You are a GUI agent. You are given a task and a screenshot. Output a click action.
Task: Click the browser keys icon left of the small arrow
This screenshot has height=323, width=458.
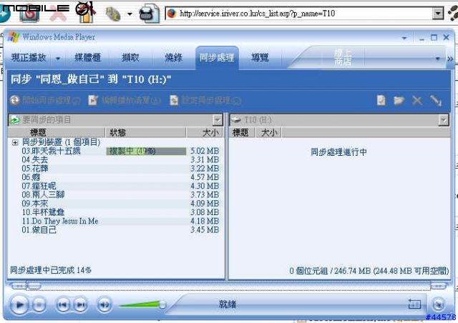(113, 14)
